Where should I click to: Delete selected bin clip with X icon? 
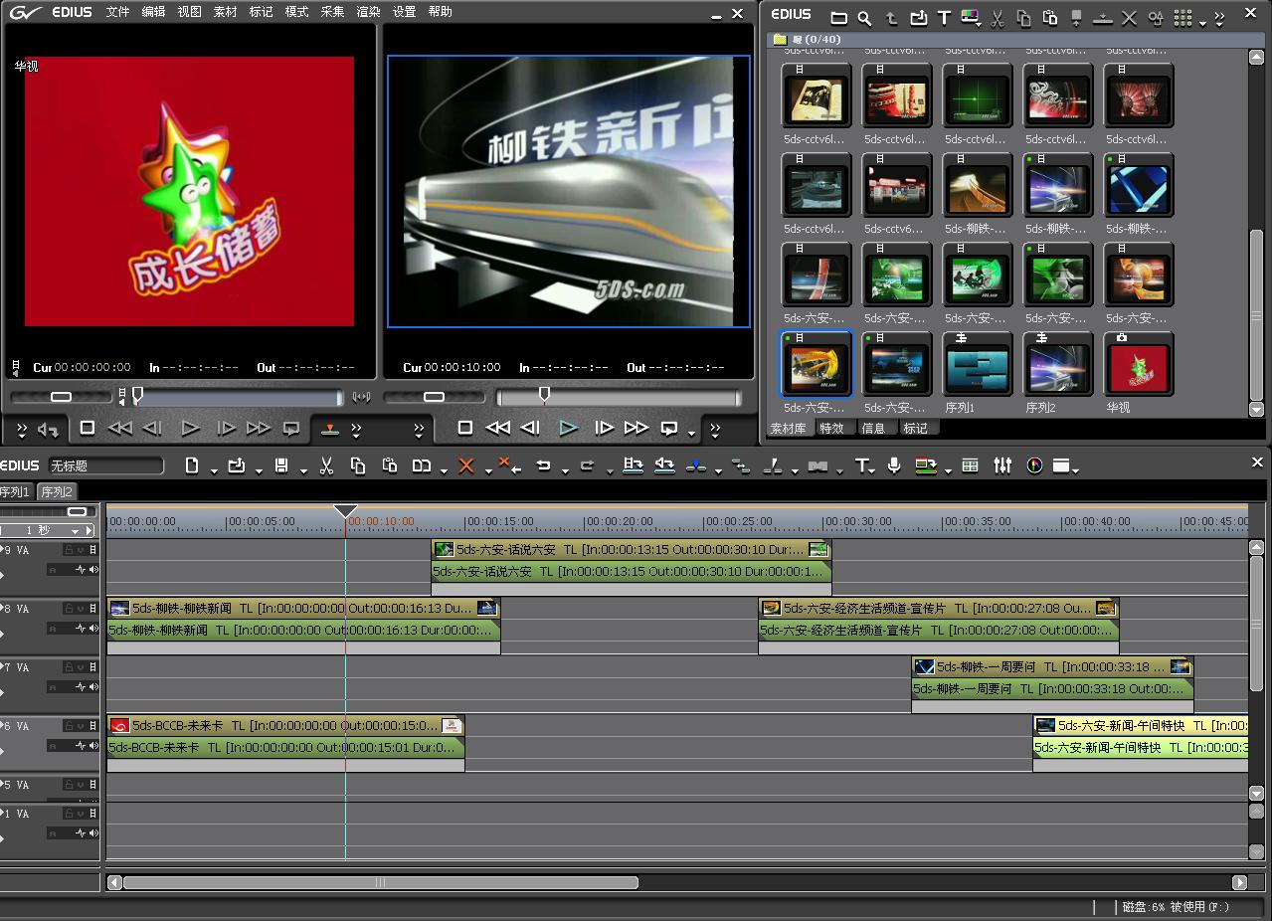pos(1130,18)
